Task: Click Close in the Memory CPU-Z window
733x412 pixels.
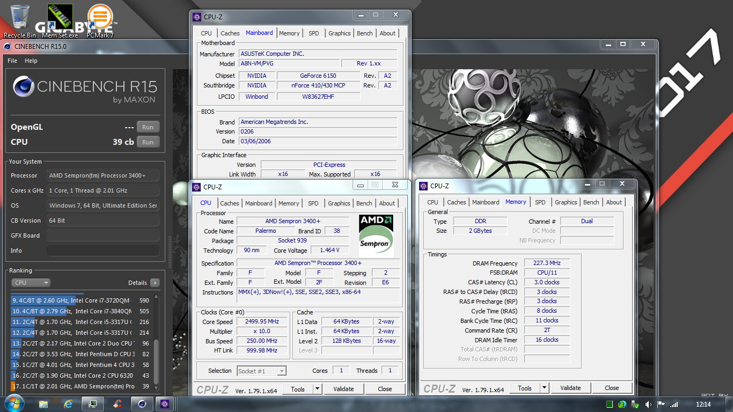Action: click(612, 388)
